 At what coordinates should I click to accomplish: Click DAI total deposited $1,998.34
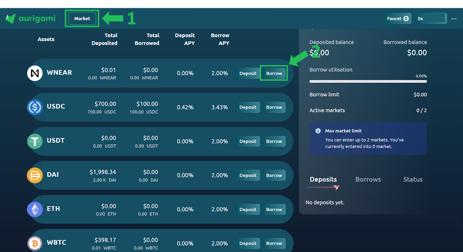click(x=103, y=172)
